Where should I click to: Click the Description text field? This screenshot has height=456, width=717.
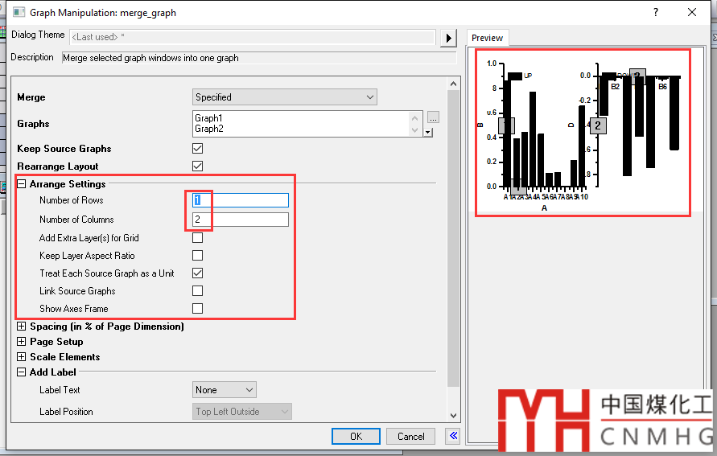point(259,58)
